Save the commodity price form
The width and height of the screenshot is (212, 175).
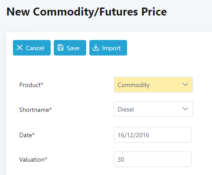pos(70,48)
